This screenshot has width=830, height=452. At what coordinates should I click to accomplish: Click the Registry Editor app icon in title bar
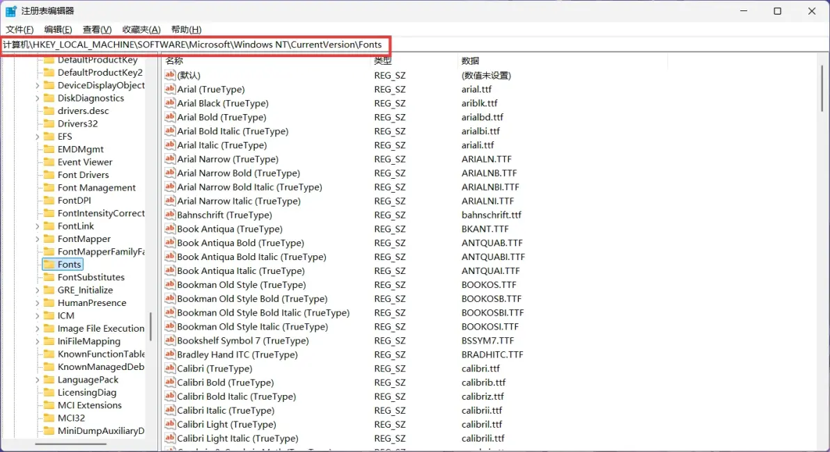[x=11, y=11]
